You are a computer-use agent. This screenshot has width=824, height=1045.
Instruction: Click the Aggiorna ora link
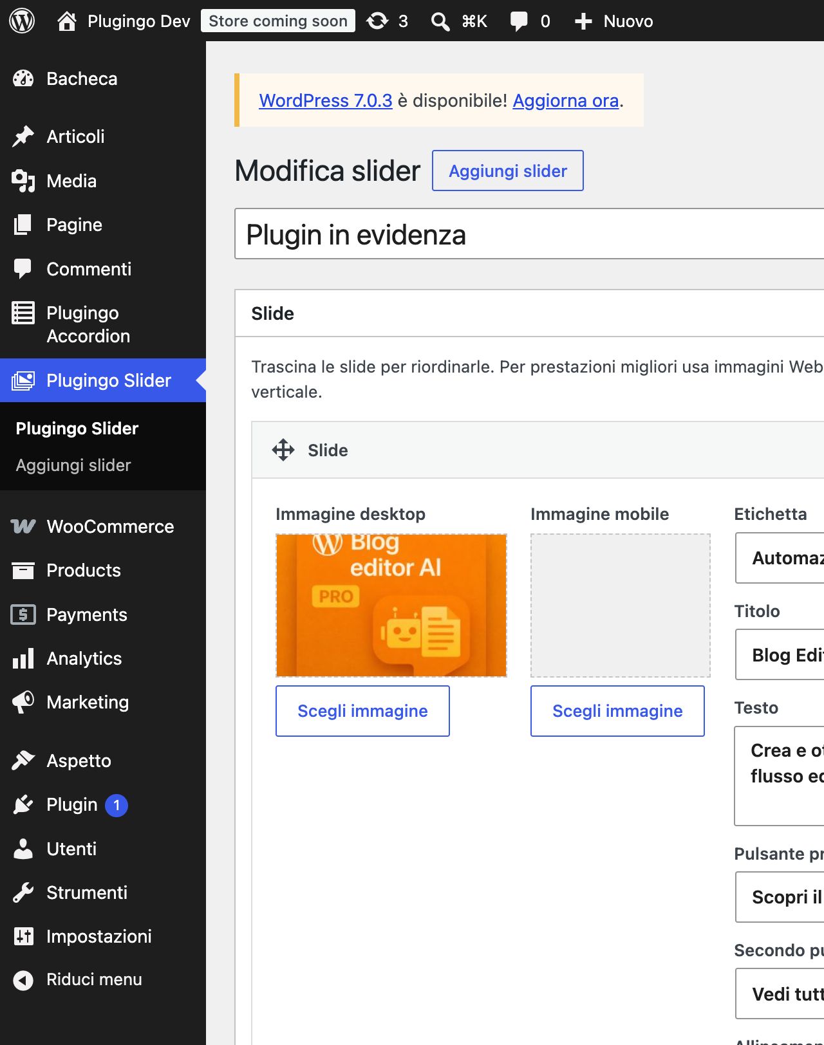(x=566, y=100)
